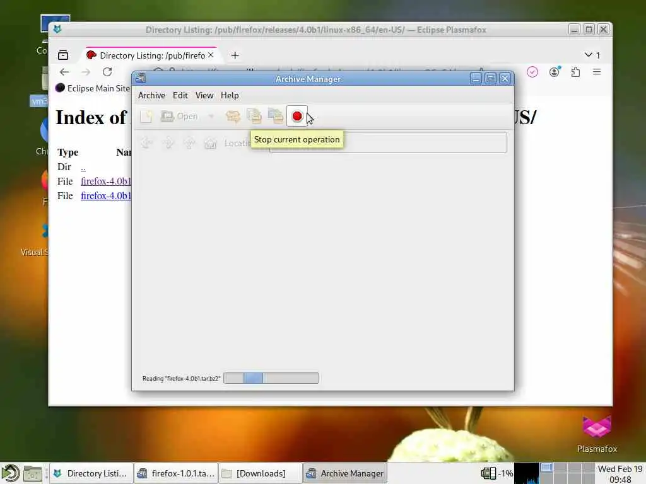Open the account profile icon
This screenshot has width=646, height=484.
(555, 72)
